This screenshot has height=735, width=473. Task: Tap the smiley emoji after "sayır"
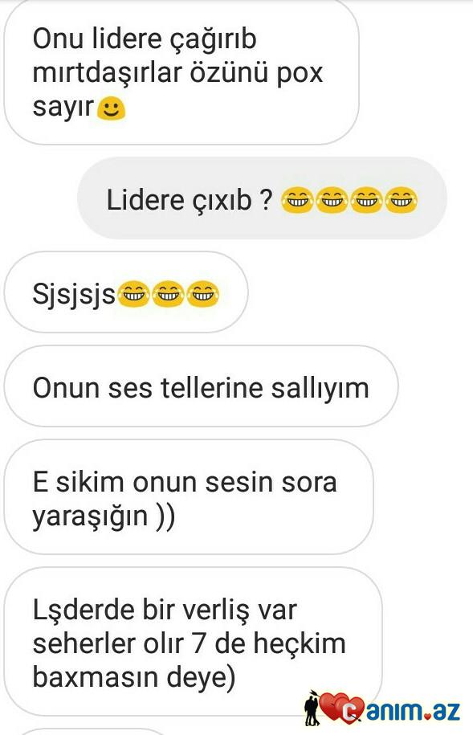(x=111, y=108)
